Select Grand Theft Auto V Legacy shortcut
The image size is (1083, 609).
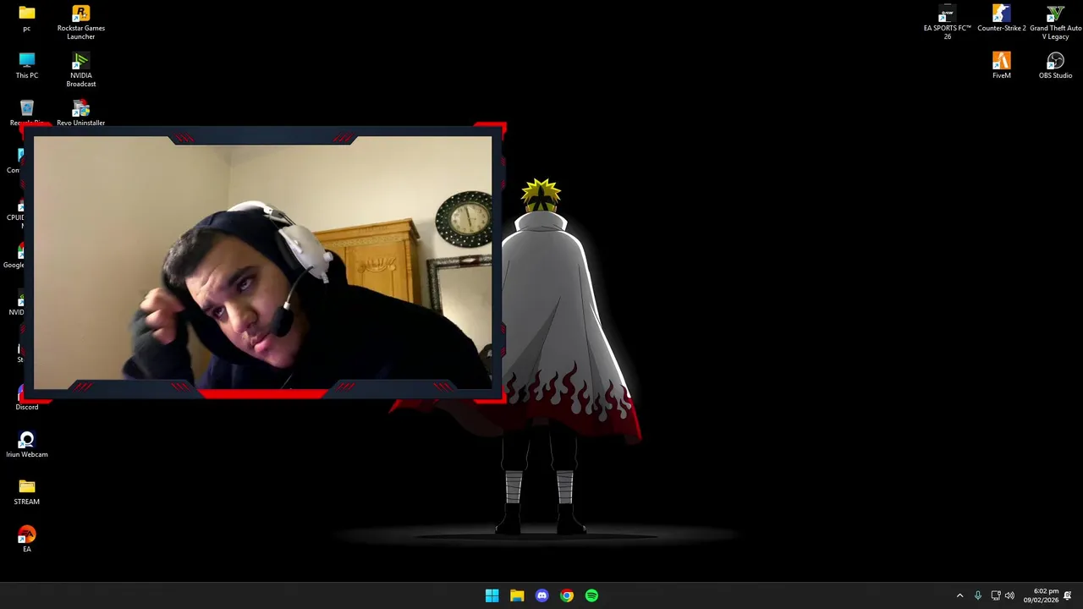pyautogui.click(x=1055, y=22)
